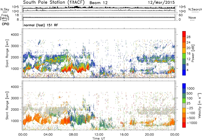This screenshot has width=202, height=140.
Task: Click the '-500' label on velocity color bar
Action: tap(191, 118)
